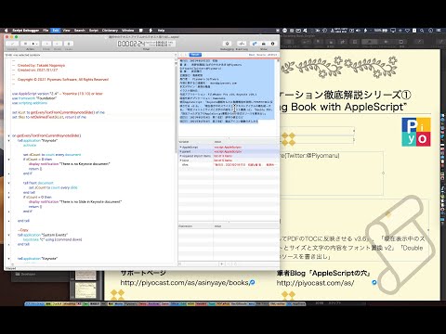Click the Spotlight magnifier in menu bar
The image size is (446, 334).
423,31
